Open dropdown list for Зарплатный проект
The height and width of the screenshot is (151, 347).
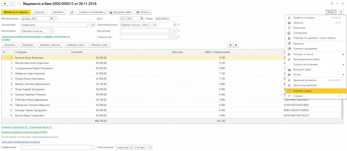coord(151,25)
